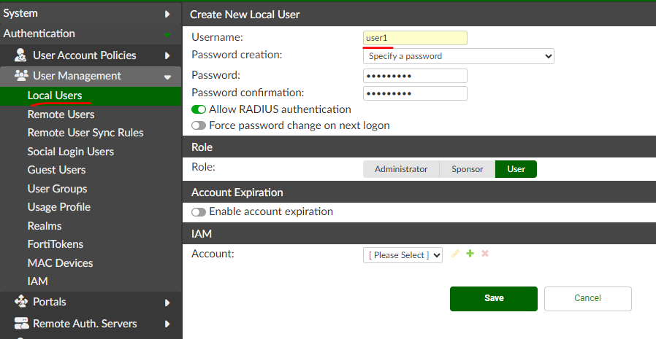
Task: Click the Portals sidebar icon
Action: pos(20,302)
